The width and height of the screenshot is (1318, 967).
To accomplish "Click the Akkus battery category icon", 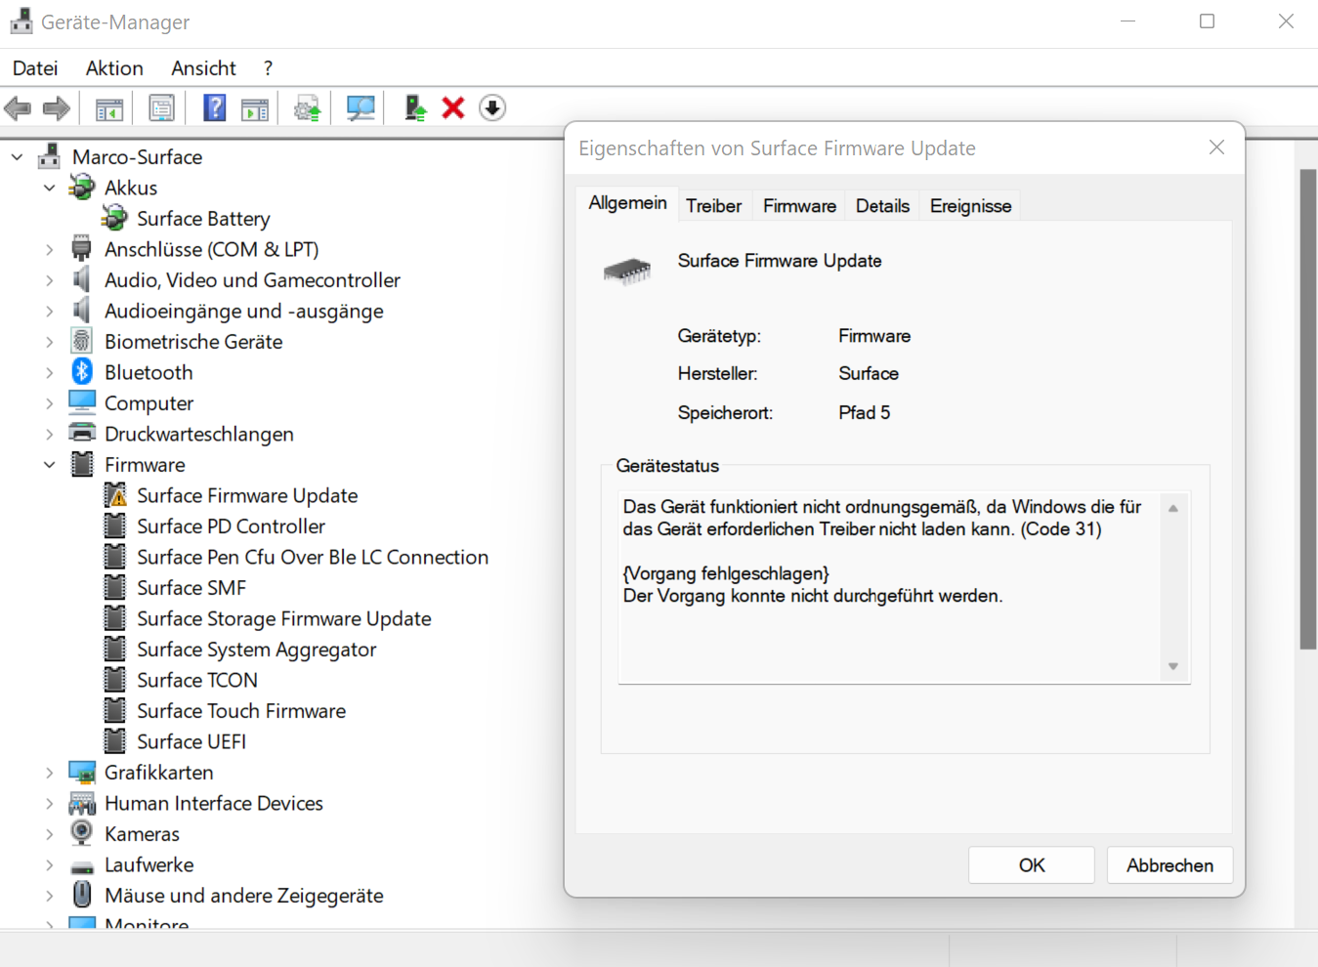I will [x=82, y=188].
